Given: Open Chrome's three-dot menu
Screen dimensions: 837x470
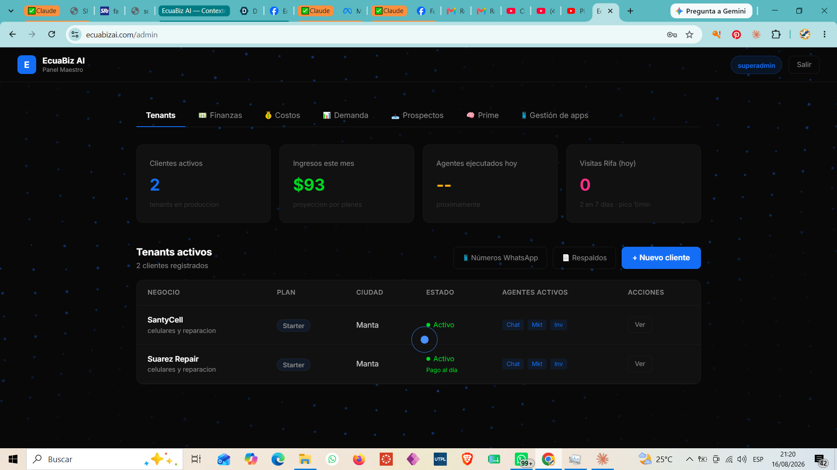Looking at the screenshot, I should (x=824, y=34).
